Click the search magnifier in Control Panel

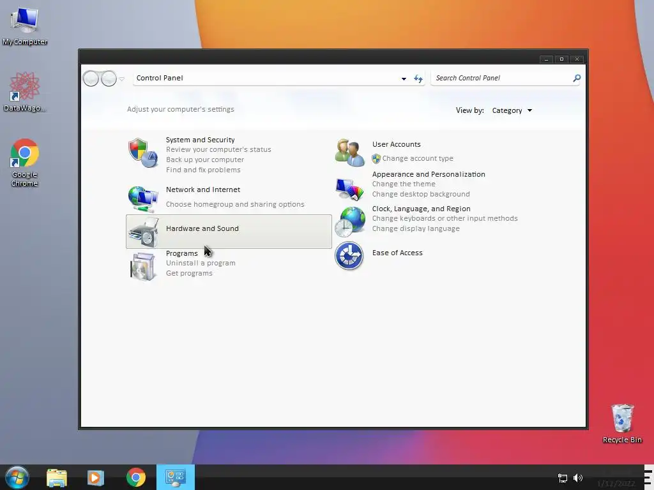pyautogui.click(x=577, y=78)
